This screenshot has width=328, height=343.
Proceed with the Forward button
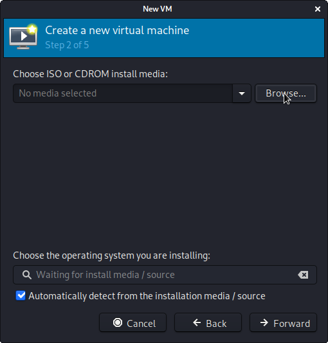click(283, 322)
